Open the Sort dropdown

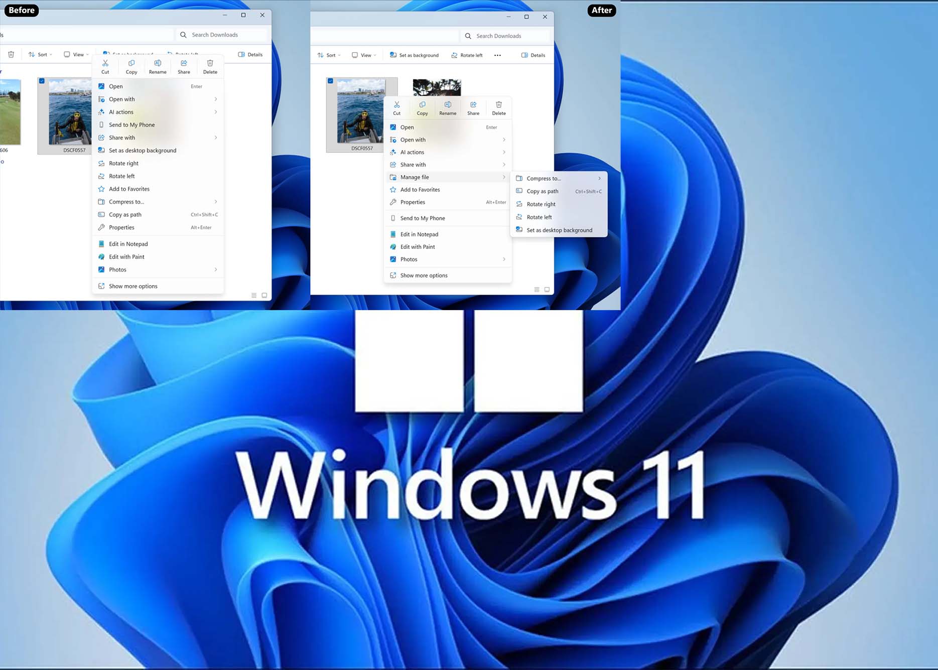point(329,55)
